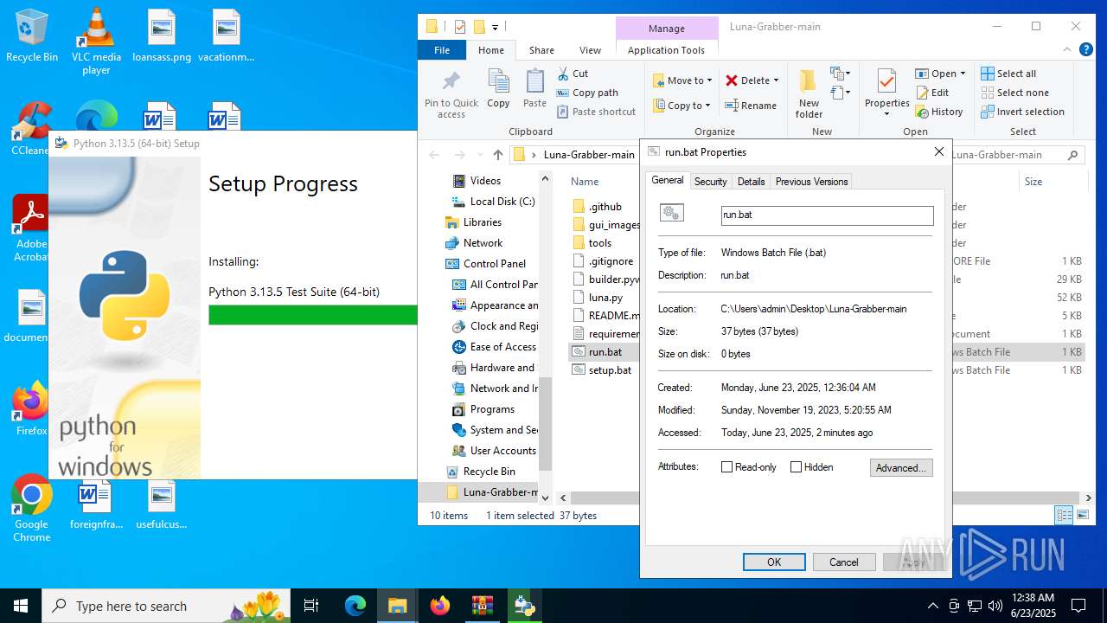Select VLC media player desktop icon
Screen dimensions: 1107x623
96,41
